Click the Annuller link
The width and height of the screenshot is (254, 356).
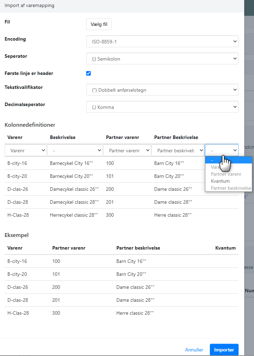[194, 350]
